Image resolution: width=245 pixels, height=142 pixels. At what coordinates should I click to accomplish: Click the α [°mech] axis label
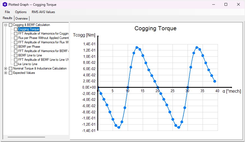coord(232,91)
